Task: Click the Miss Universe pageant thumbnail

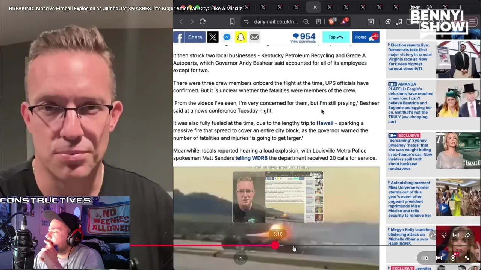Action: tap(458, 197)
